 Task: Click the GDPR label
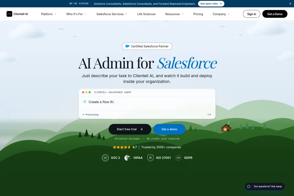188,158
